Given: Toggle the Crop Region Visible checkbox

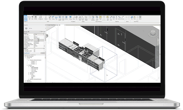Looking at the screenshot, I should pos(34,51).
